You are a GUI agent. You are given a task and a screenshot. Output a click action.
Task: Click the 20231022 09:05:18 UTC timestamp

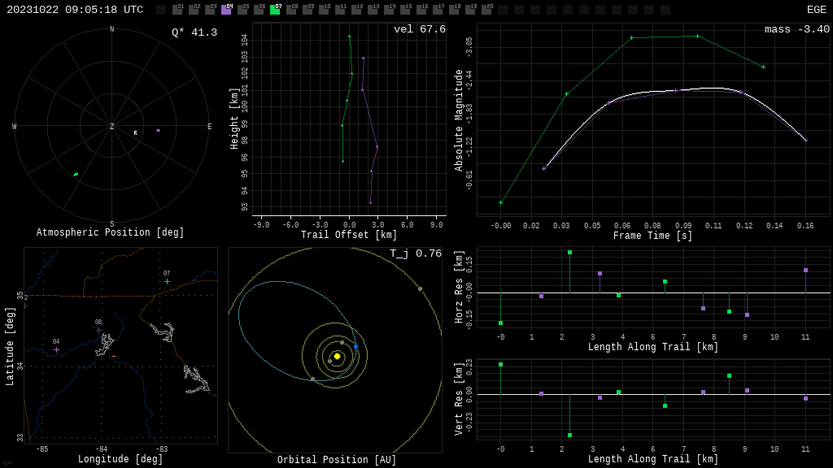75,10
